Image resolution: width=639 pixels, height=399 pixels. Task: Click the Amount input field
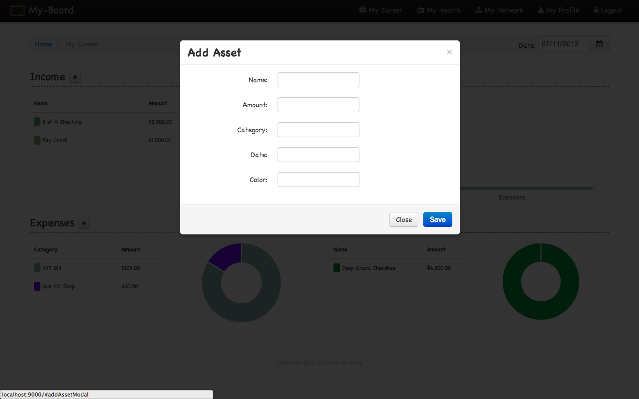point(319,105)
